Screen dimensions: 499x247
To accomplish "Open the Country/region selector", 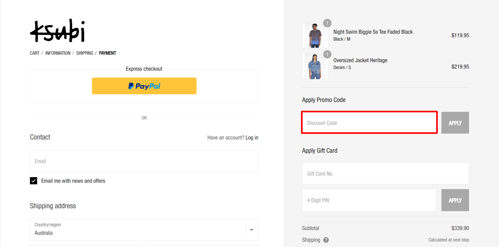I will [144, 230].
